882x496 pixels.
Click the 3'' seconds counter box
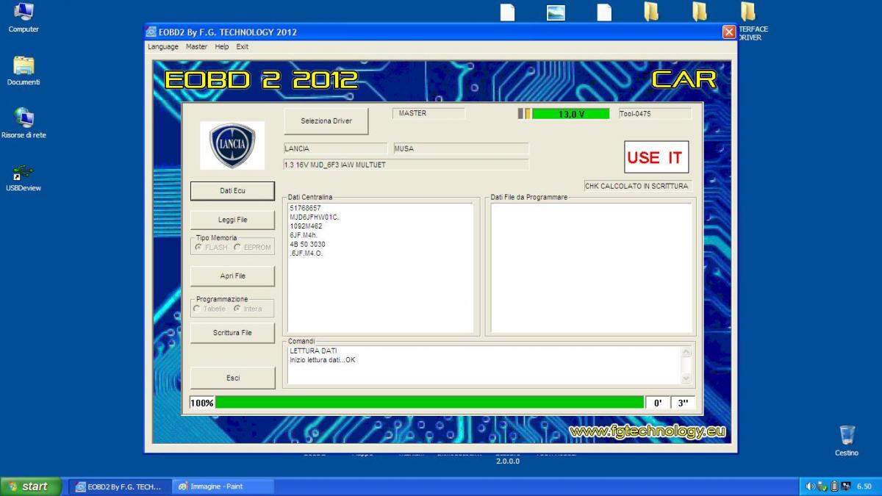click(683, 403)
